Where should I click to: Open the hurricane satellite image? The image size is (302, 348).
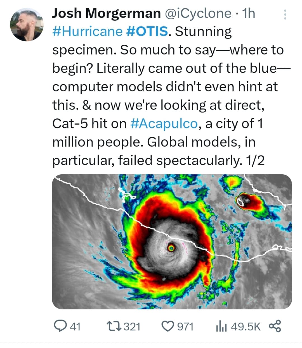pyautogui.click(x=172, y=242)
